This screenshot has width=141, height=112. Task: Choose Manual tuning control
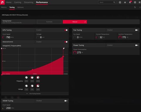point(75,22)
